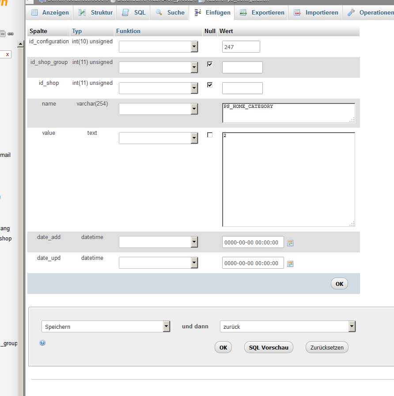
Task: Click the date_add datetime field
Action: point(253,242)
